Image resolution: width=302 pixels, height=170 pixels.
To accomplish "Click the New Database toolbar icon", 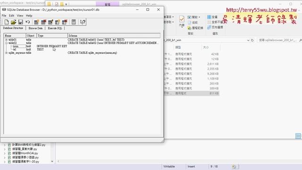I will [6, 22].
